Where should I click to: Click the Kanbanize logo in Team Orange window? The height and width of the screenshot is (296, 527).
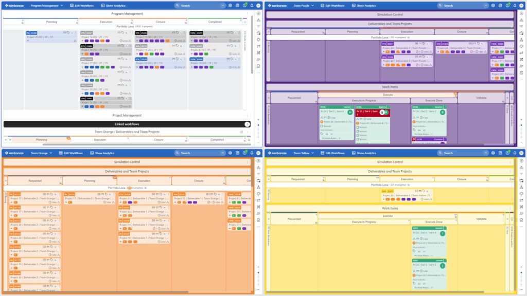[x=14, y=153]
